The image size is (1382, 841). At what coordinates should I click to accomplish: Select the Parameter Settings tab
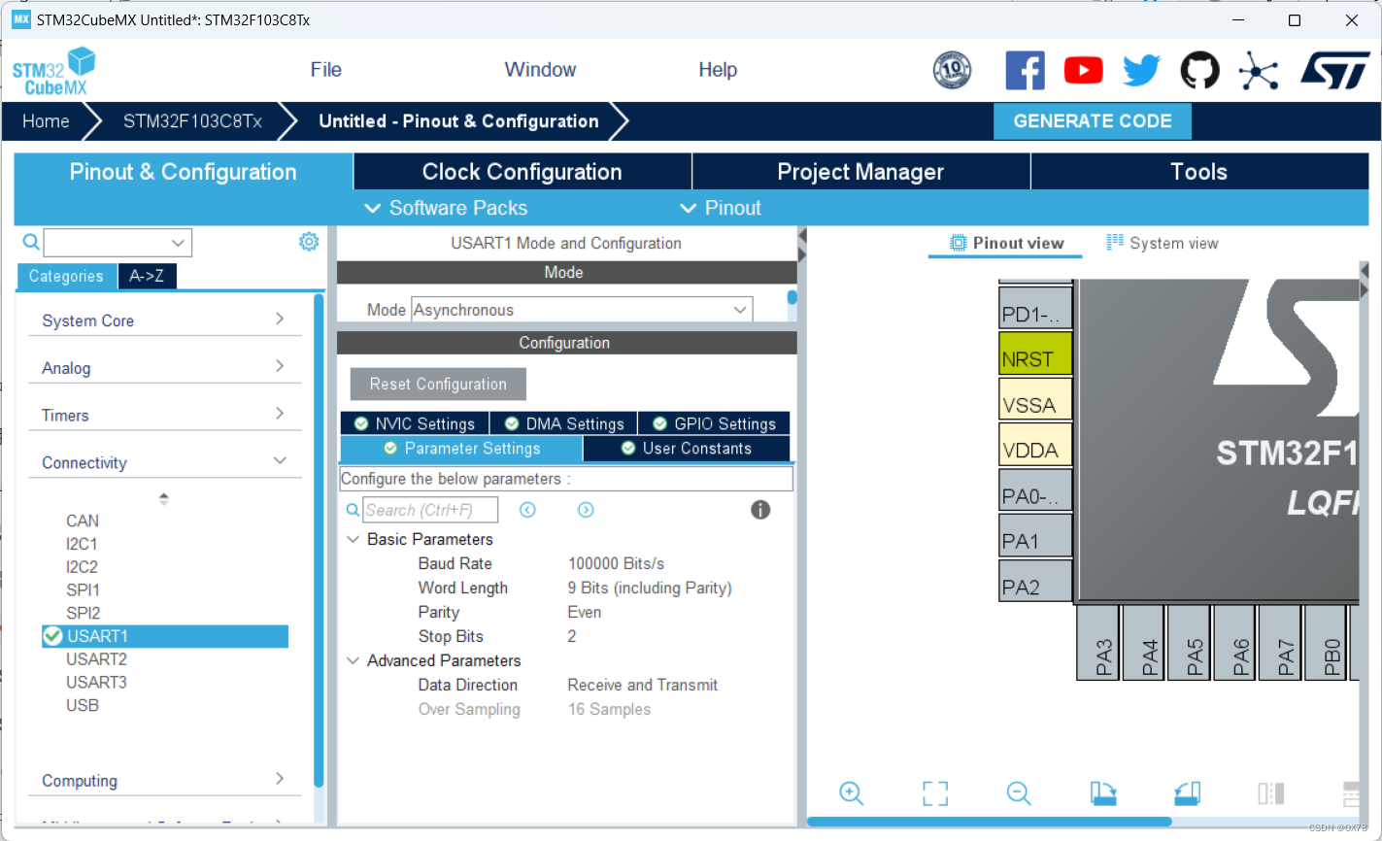[461, 448]
